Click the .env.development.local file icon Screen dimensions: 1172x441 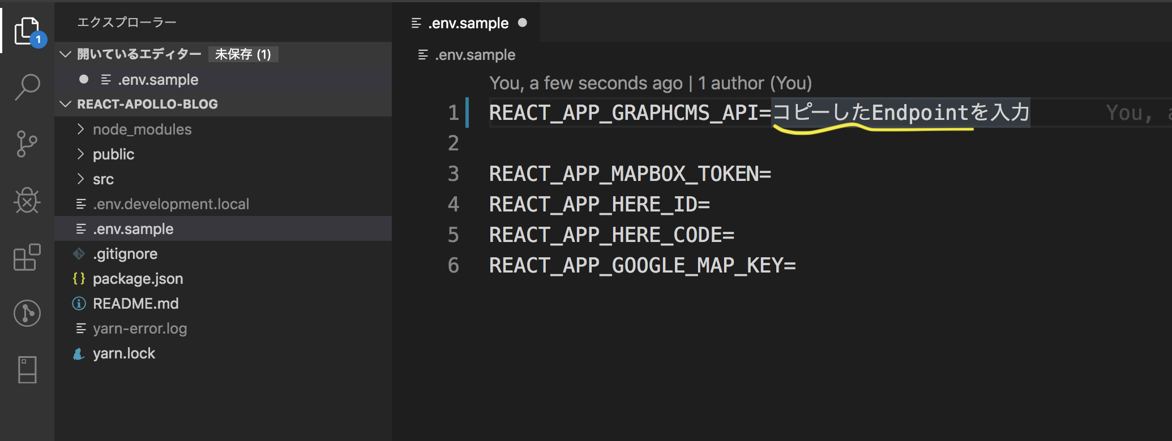[81, 204]
